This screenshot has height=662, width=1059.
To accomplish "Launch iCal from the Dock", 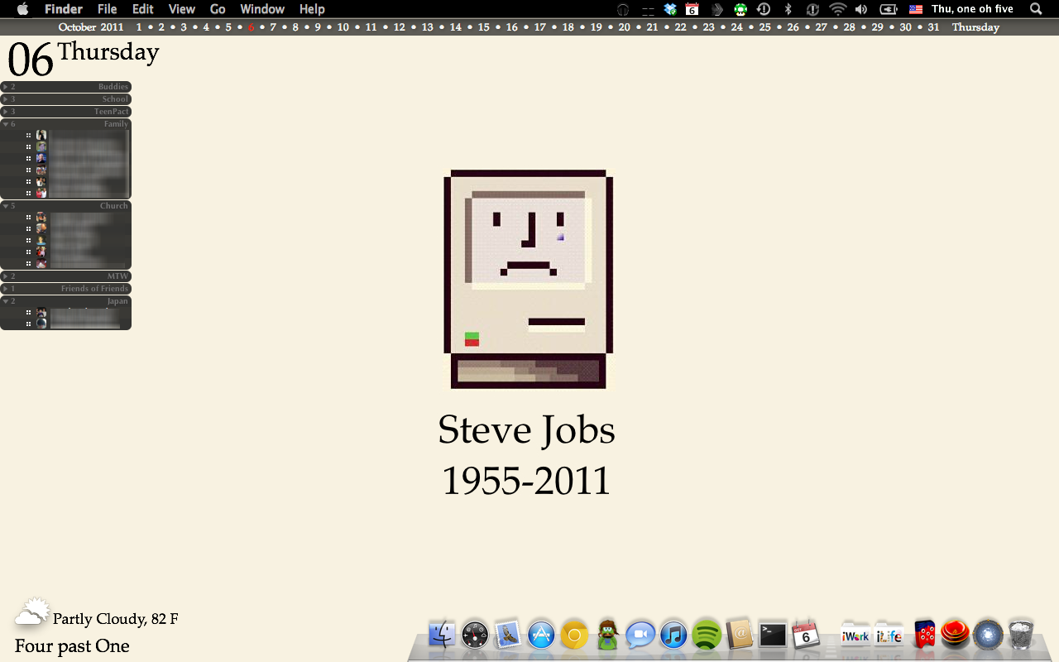I will (806, 636).
